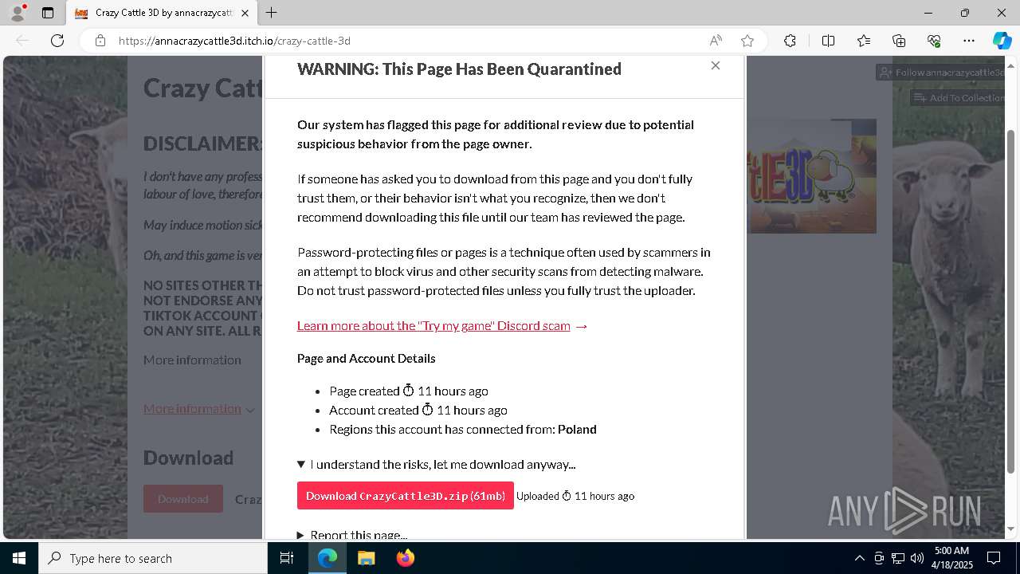Collapse 'I understand the risks' disclosure triangle

(301, 464)
